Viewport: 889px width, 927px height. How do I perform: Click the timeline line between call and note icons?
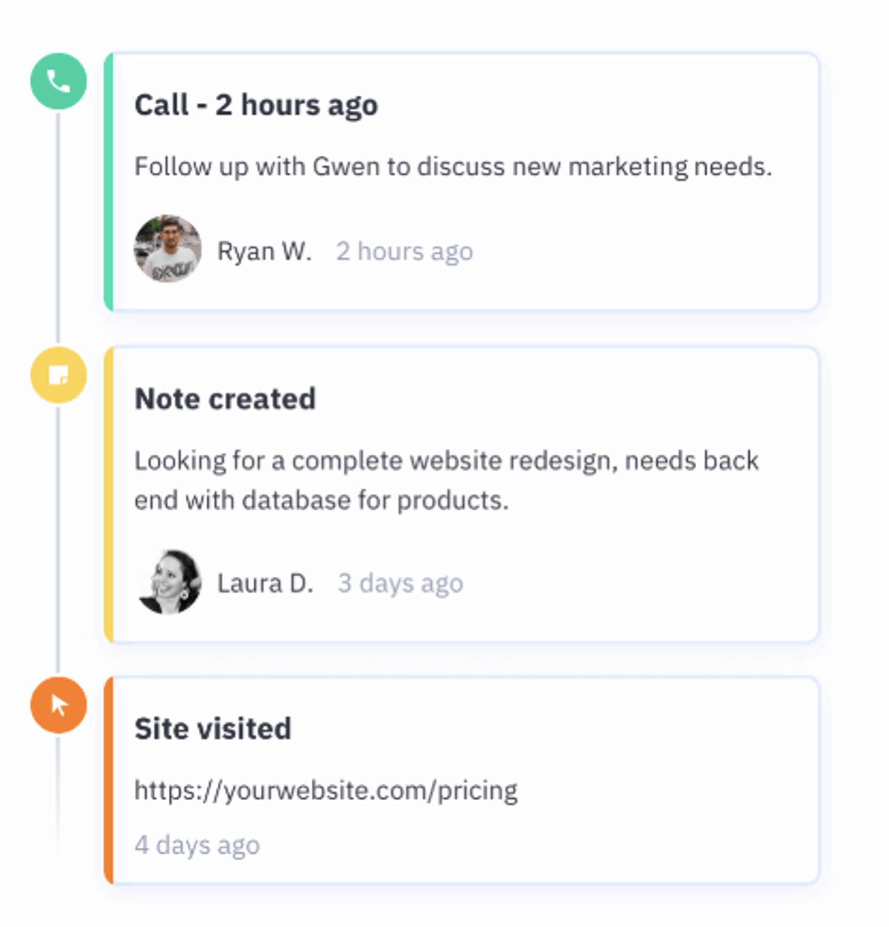point(58,227)
